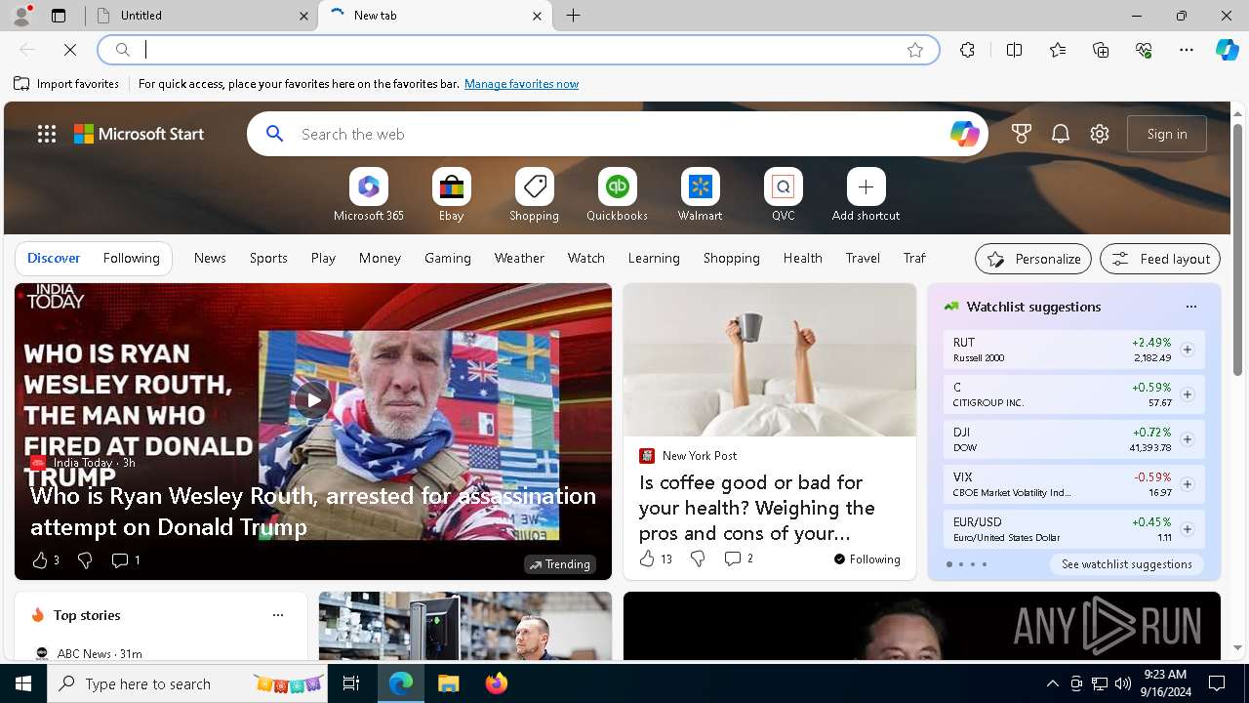Add VIX to watchlist

click(x=1187, y=484)
